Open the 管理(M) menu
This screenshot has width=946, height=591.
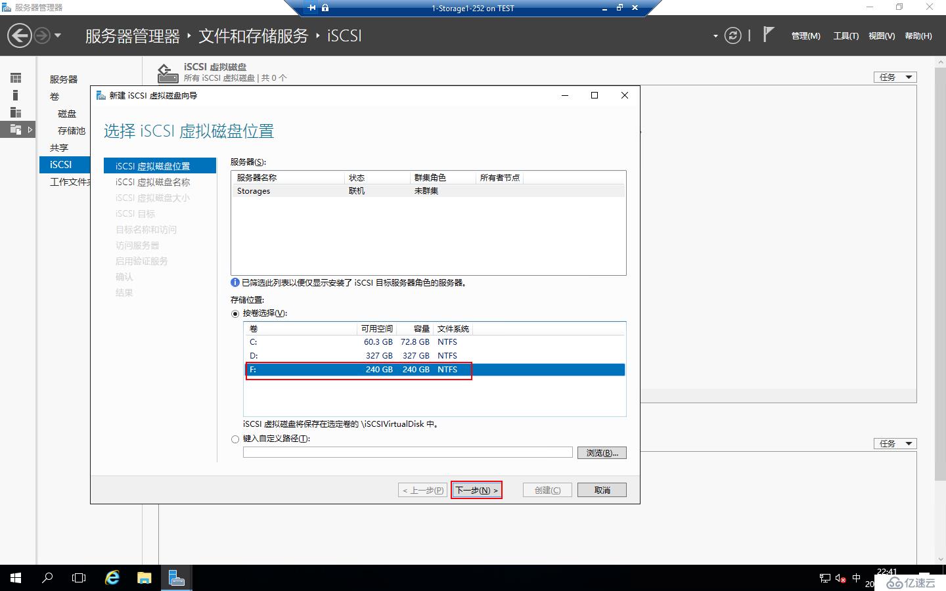coord(805,36)
